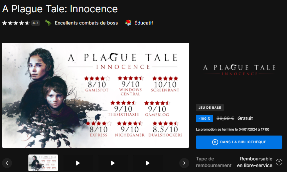This screenshot has height=172, width=287.
Task: Select the review scores screenshot thumbnail
Action: click(43, 163)
